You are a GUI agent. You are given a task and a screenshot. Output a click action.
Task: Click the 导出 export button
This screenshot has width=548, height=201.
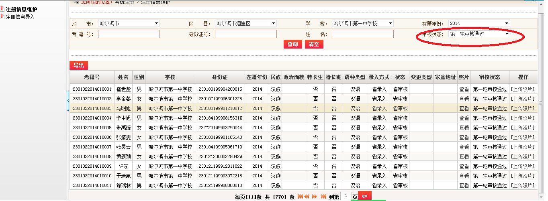coord(79,66)
